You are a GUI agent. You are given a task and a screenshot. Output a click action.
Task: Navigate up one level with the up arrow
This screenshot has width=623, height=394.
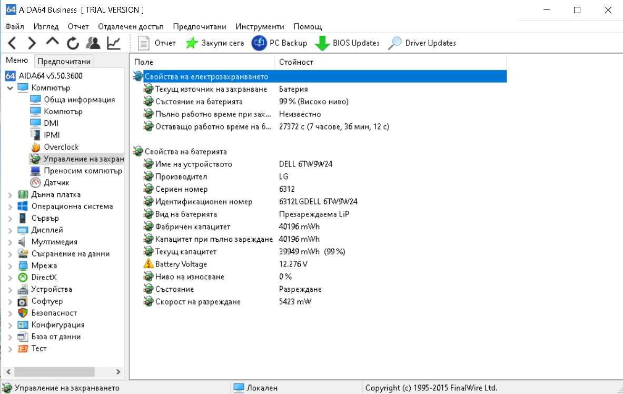coord(52,42)
